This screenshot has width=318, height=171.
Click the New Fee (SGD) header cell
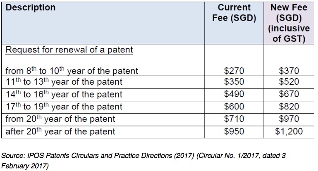(289, 23)
